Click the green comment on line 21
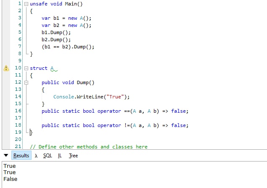 pos(89,147)
